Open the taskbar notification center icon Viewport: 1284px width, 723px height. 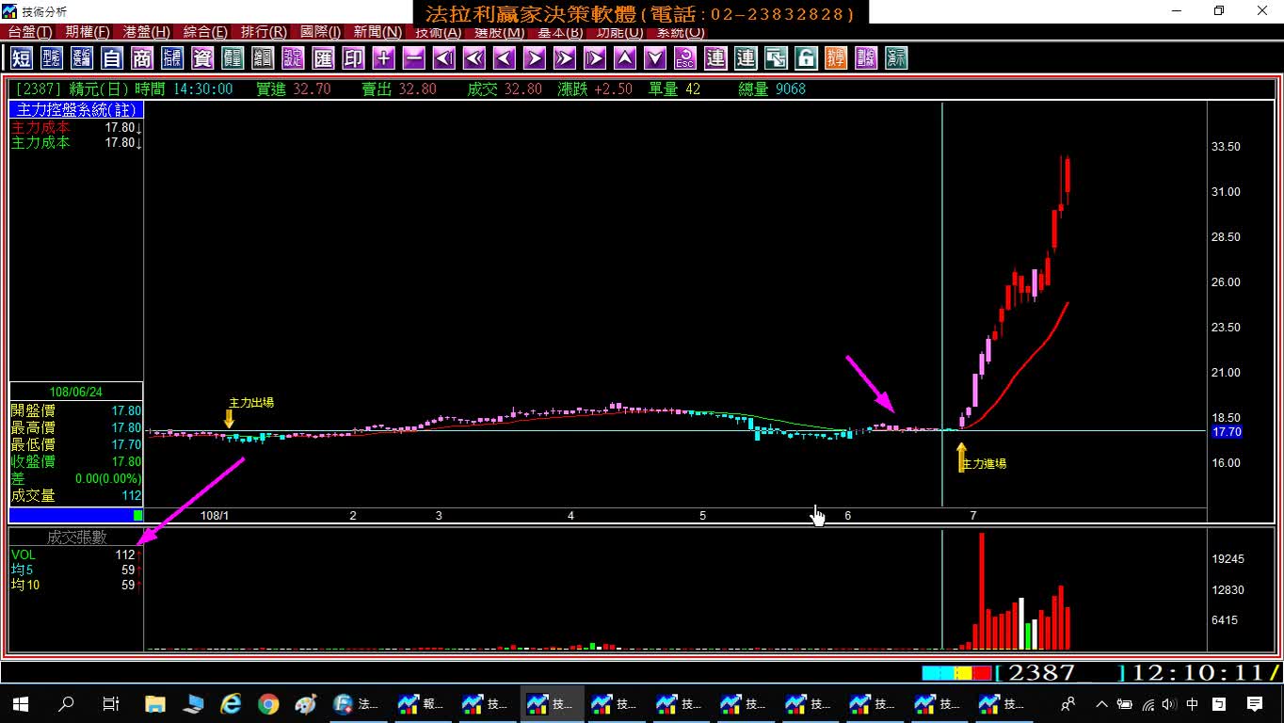pos(1255,703)
